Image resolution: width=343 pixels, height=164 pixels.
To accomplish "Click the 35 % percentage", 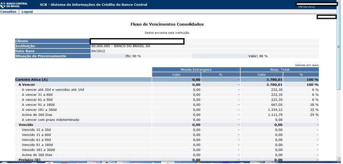I will pyautogui.click(x=314, y=110).
